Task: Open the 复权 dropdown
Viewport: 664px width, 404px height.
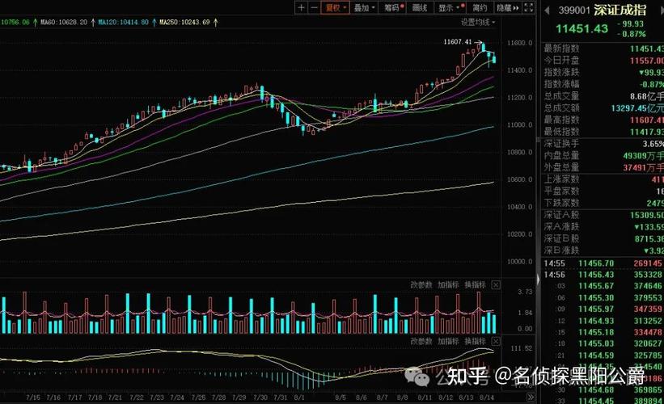Action: tap(335, 7)
